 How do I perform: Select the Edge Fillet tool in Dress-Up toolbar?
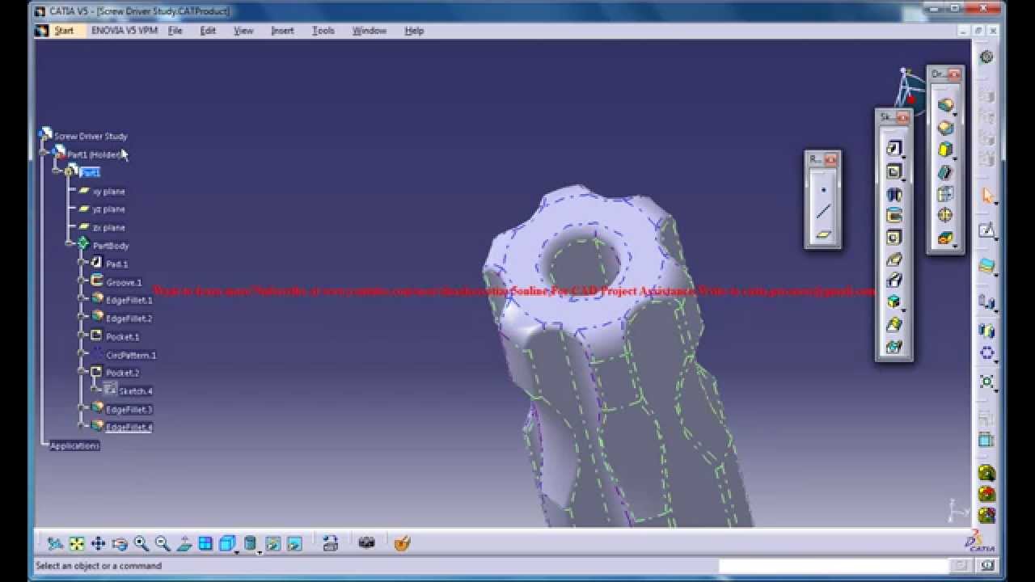[x=944, y=105]
